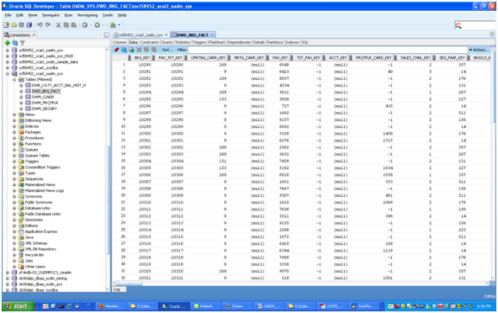Viewport: 498px width, 313px height.
Task: Click the Undo icon in main toolbar
Action: tap(40, 24)
